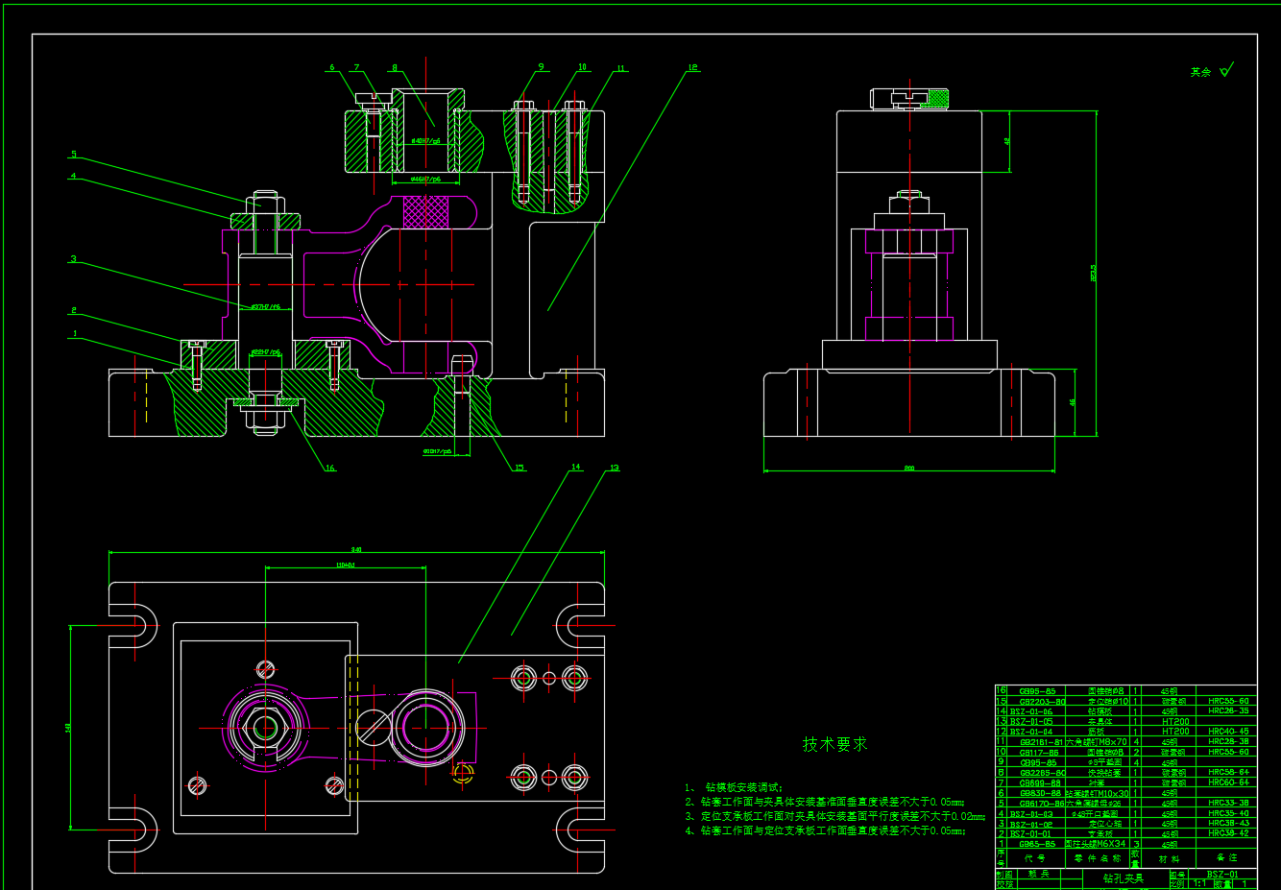The image size is (1281, 890).
Task: Select the magenta cross-hatched region in front view
Action: point(425,211)
